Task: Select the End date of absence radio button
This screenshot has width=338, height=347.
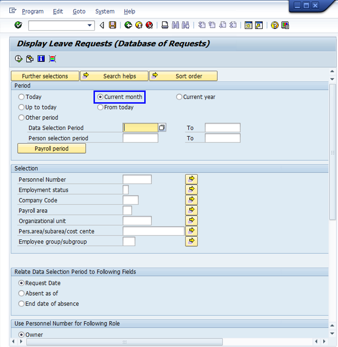Action: point(21,304)
